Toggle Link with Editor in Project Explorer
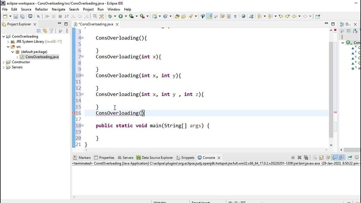Screen dimensions: 361x203 [45, 31]
